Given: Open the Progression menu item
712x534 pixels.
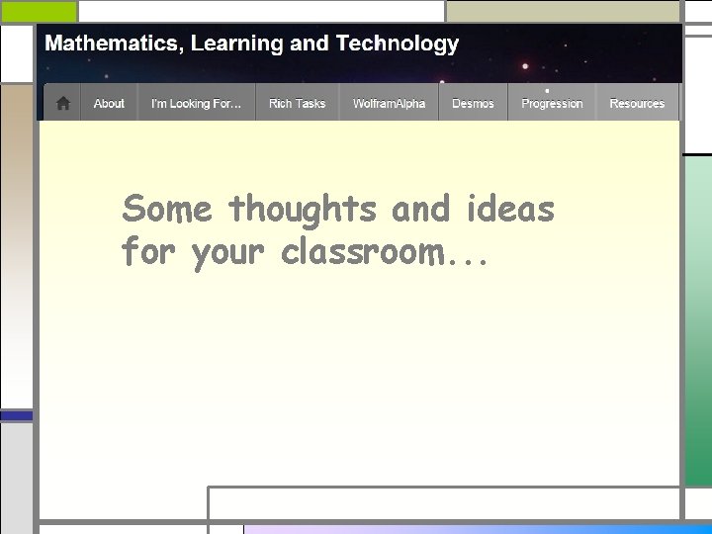Looking at the screenshot, I should click(x=552, y=103).
